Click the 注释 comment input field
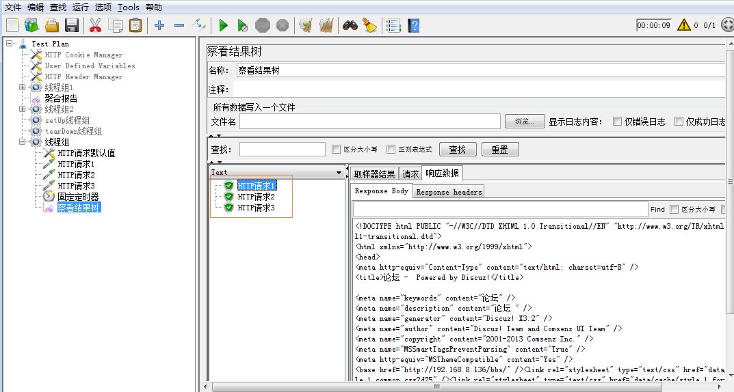 click(x=479, y=89)
